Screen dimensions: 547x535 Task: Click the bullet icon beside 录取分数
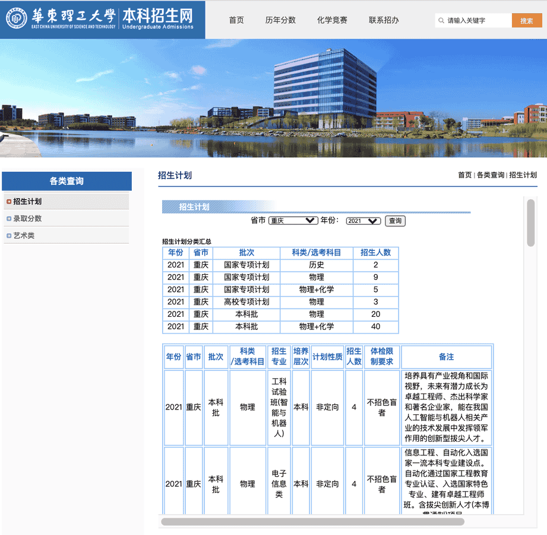coord(9,219)
